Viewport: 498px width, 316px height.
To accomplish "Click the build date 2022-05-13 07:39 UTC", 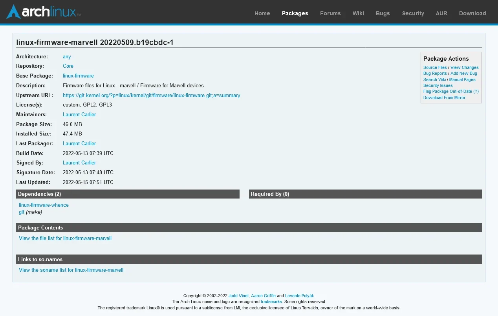I will 88,153.
